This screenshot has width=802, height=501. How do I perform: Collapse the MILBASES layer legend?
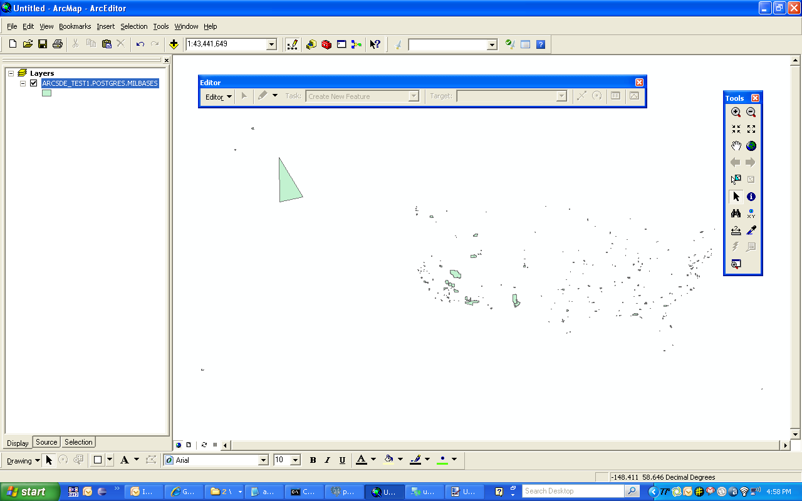(23, 83)
